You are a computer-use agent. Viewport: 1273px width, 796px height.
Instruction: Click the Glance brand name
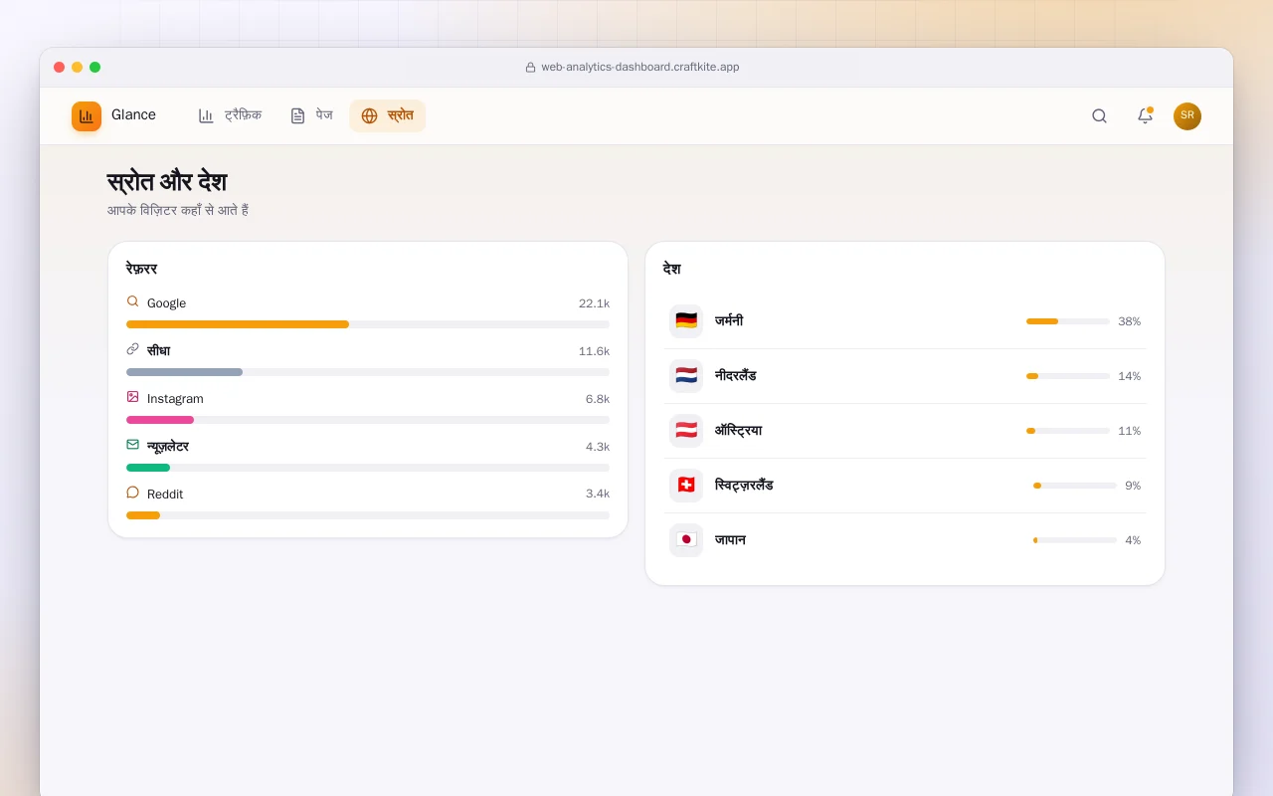pyautogui.click(x=133, y=115)
